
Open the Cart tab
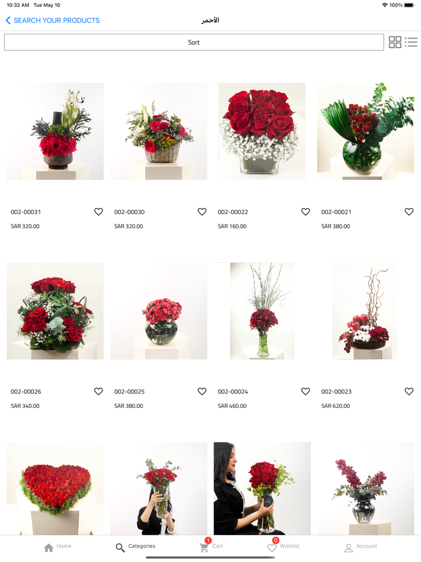point(211,546)
